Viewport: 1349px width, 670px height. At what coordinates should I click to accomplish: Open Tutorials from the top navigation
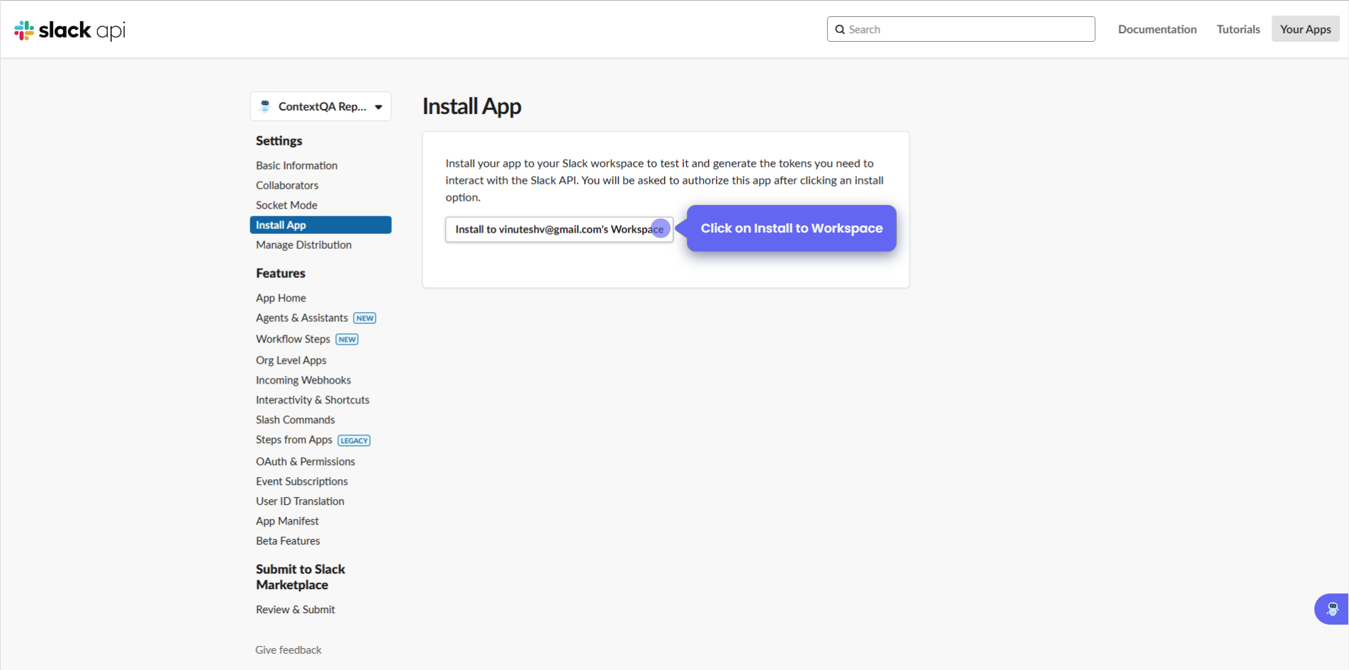coord(1238,29)
